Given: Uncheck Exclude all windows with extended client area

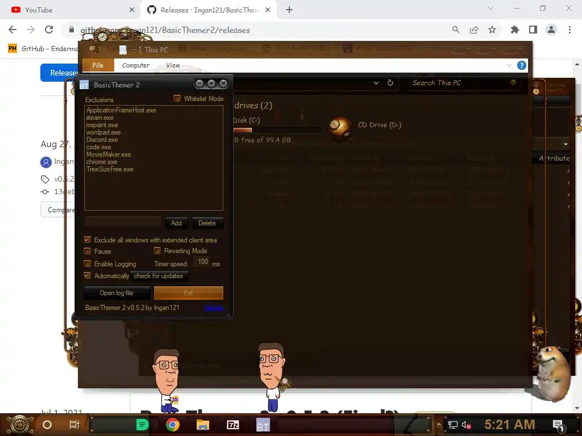Looking at the screenshot, I should pos(87,240).
